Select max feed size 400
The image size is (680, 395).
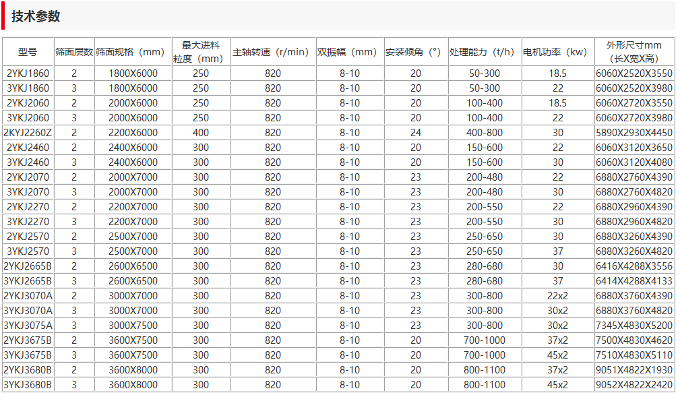pyautogui.click(x=201, y=133)
